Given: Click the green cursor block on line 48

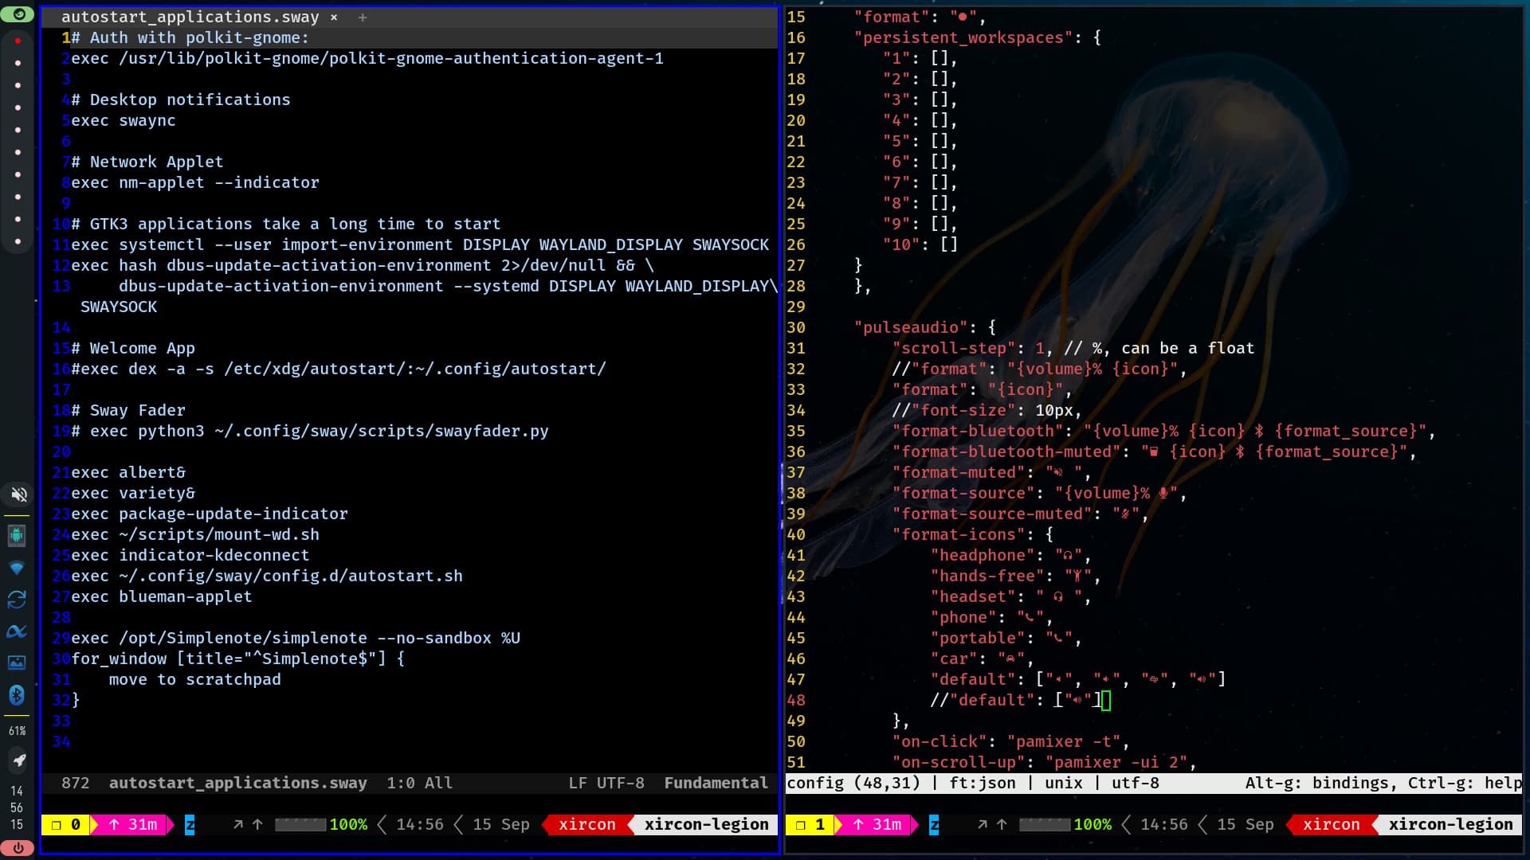Looking at the screenshot, I should (1106, 700).
